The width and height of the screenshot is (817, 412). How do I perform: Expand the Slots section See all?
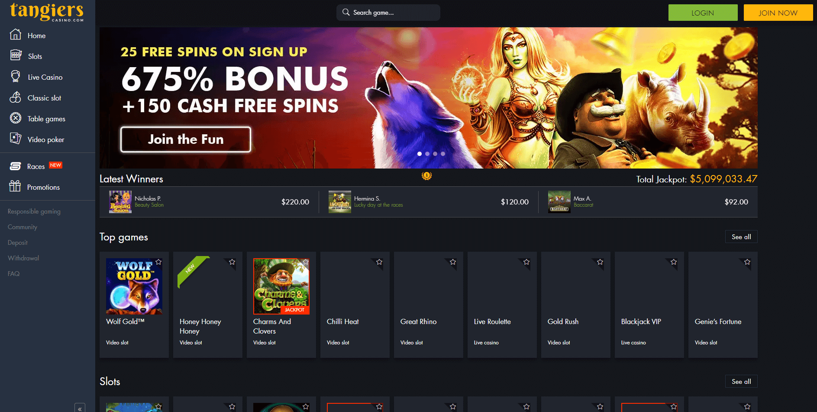click(x=741, y=382)
